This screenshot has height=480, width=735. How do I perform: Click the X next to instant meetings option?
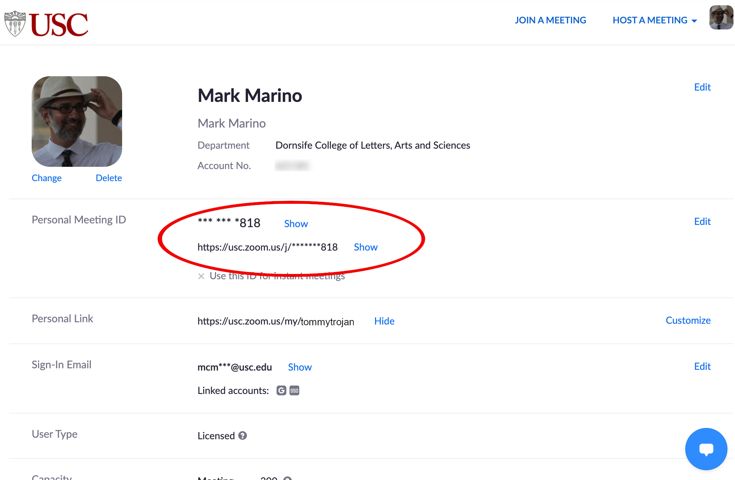(202, 276)
